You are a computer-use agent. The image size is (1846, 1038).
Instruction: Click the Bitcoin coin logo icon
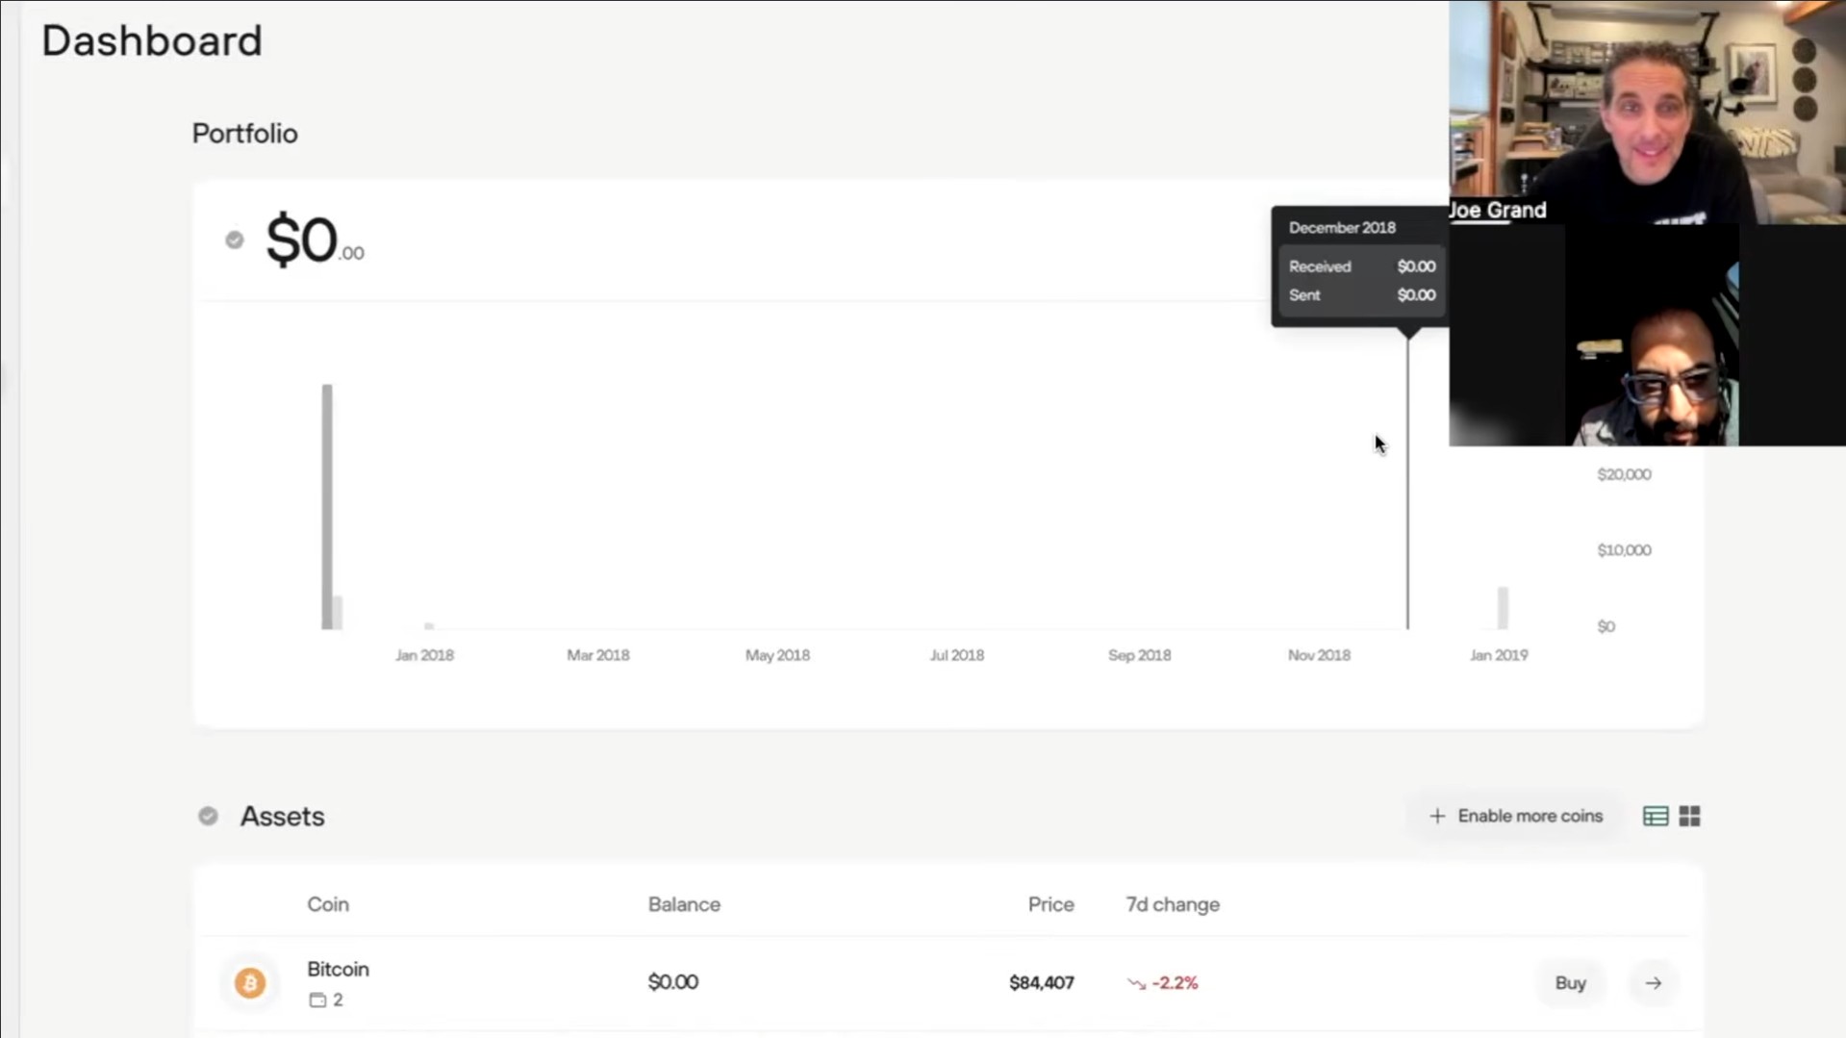point(250,982)
